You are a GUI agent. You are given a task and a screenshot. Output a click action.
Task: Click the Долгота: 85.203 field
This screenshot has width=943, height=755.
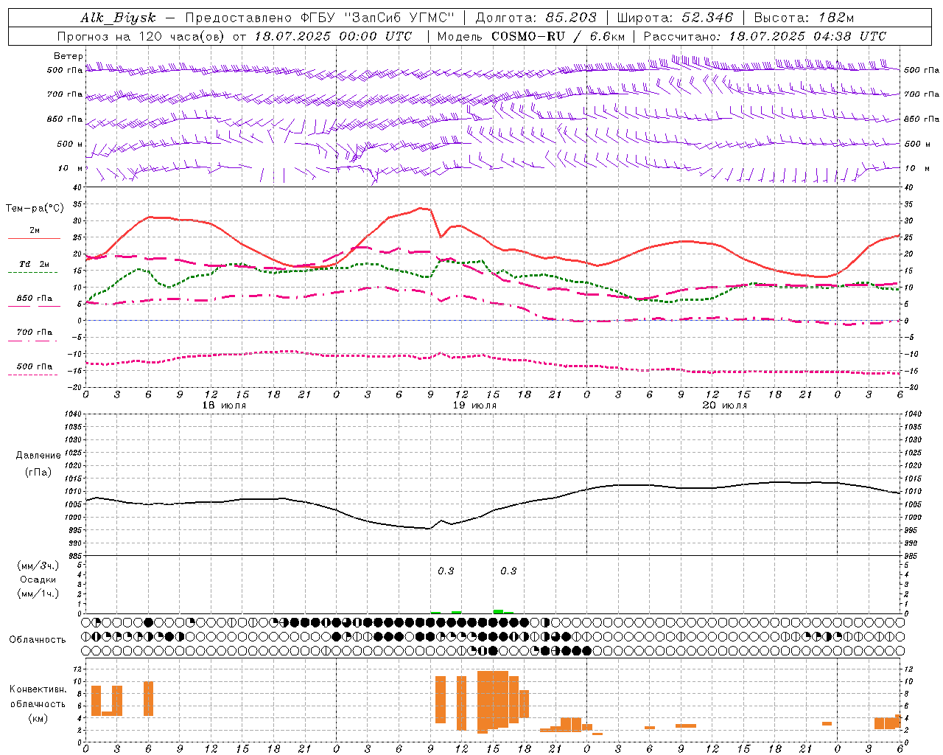tap(536, 18)
